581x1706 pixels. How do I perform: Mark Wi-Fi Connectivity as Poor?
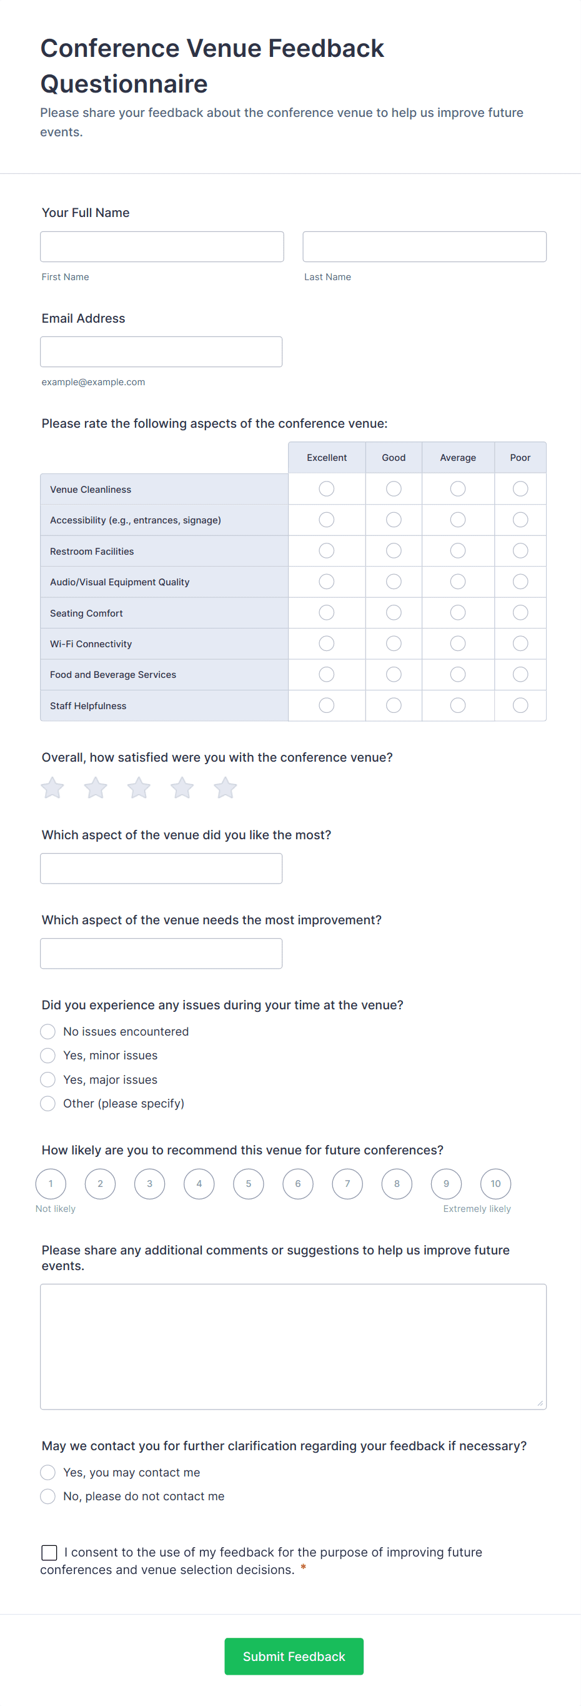point(520,643)
